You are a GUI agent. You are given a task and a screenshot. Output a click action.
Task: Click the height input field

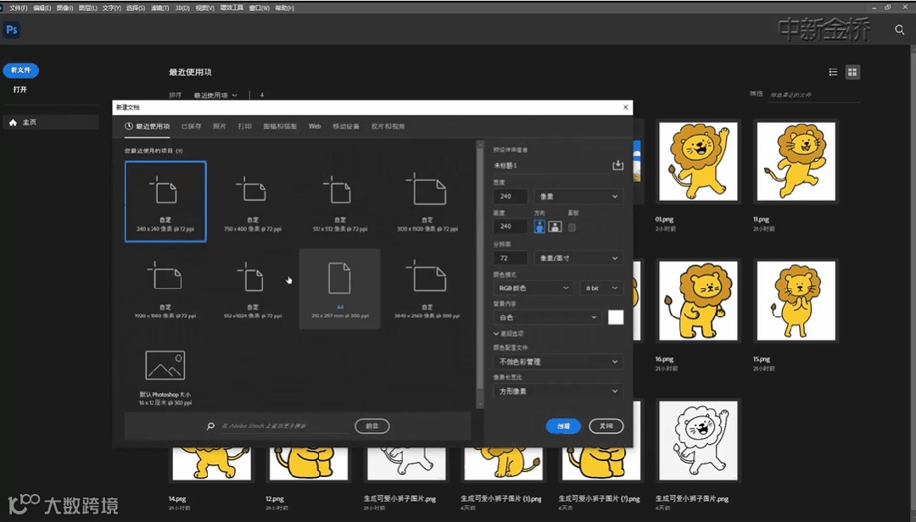(511, 226)
